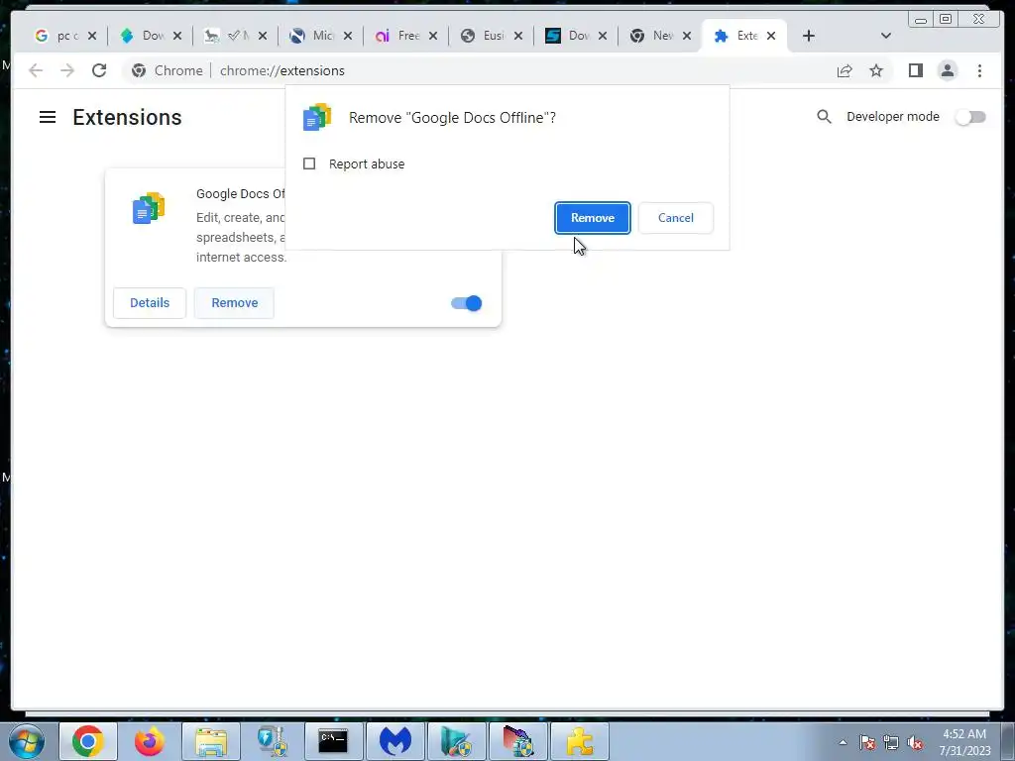Share this page via the share icon
Image resolution: width=1015 pixels, height=761 pixels.
[x=845, y=70]
